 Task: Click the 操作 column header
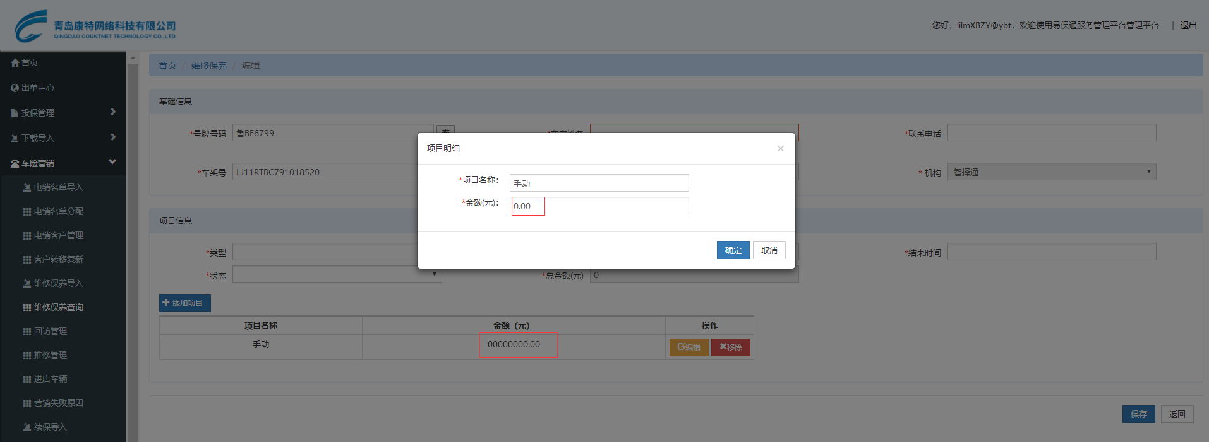click(710, 326)
